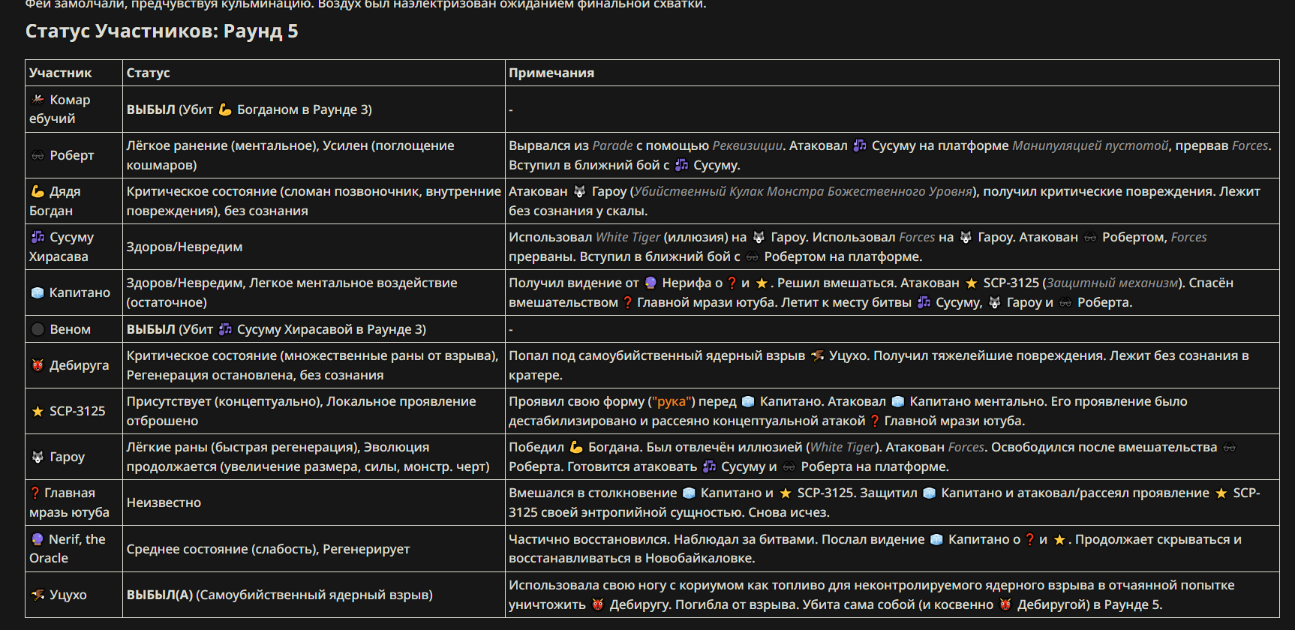
Task: Click the red ogre emoji beside Дебируга name
Action: tap(38, 365)
